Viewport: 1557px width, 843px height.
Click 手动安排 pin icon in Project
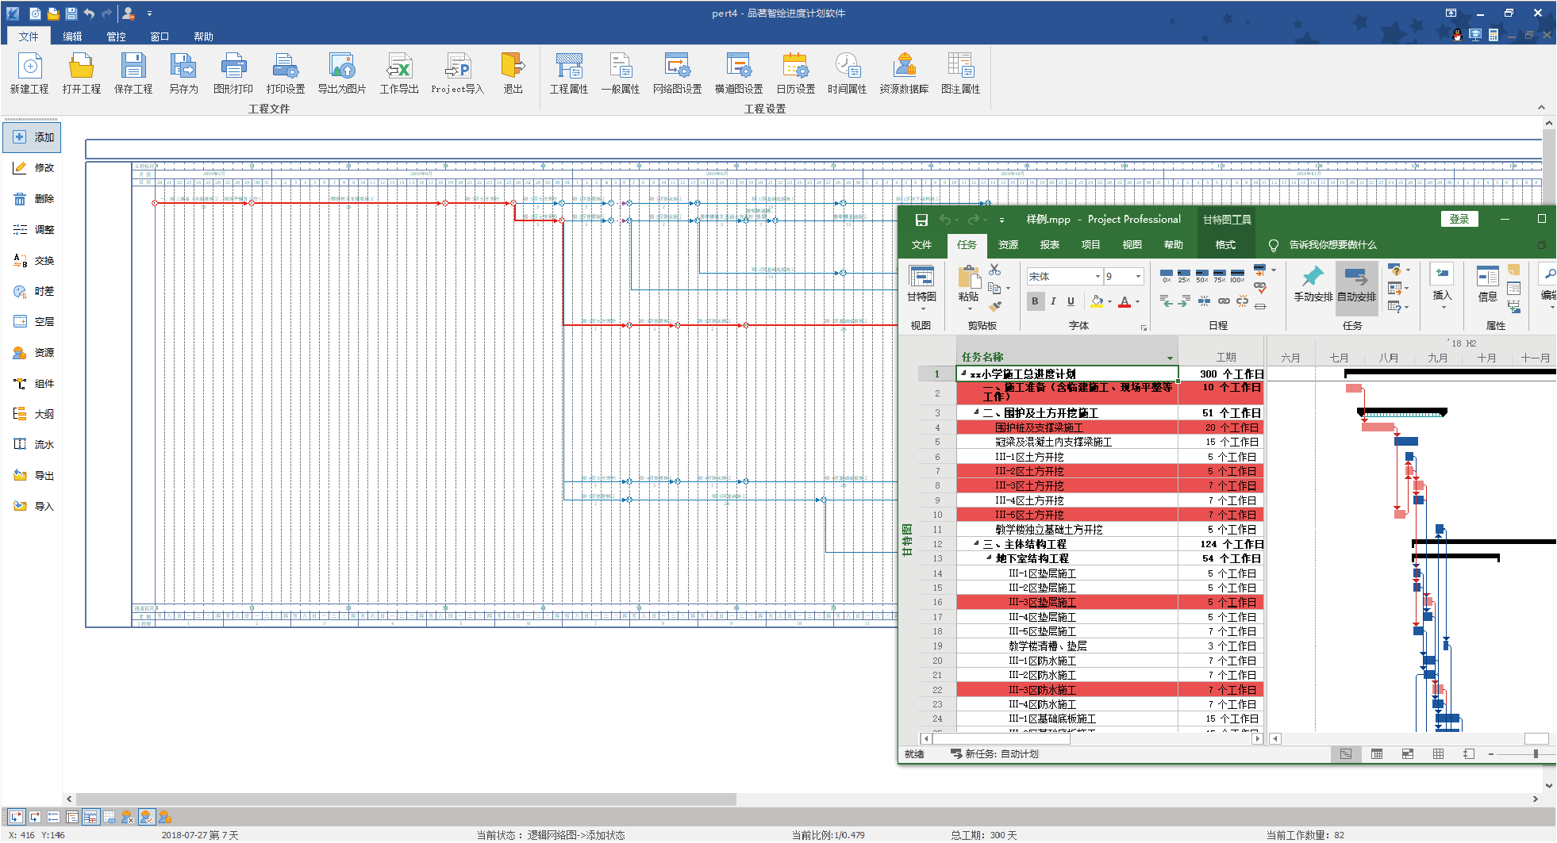click(x=1313, y=284)
